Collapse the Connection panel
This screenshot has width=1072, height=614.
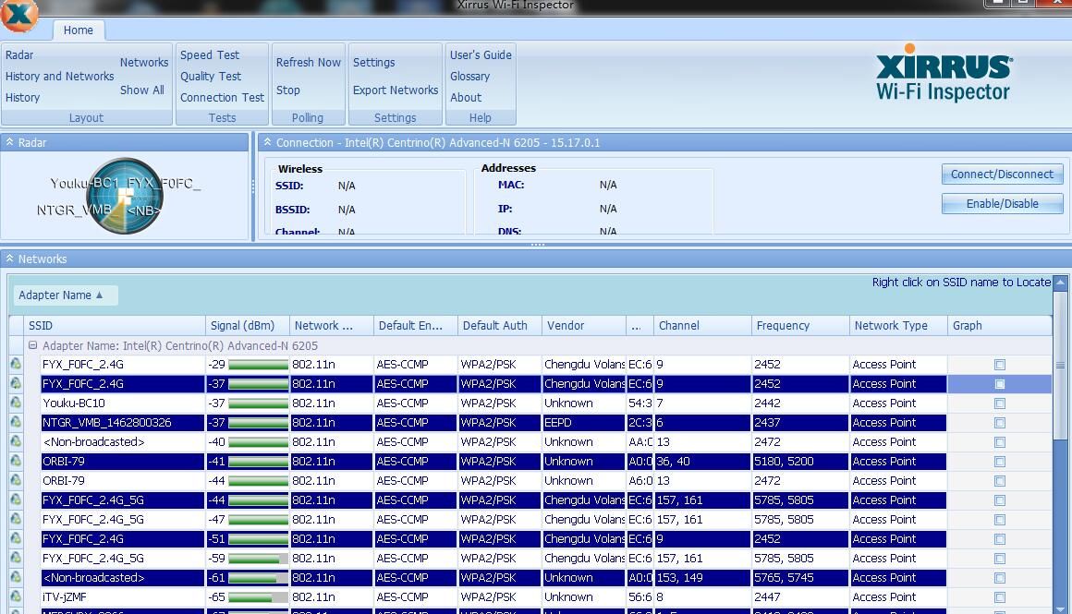pos(267,142)
